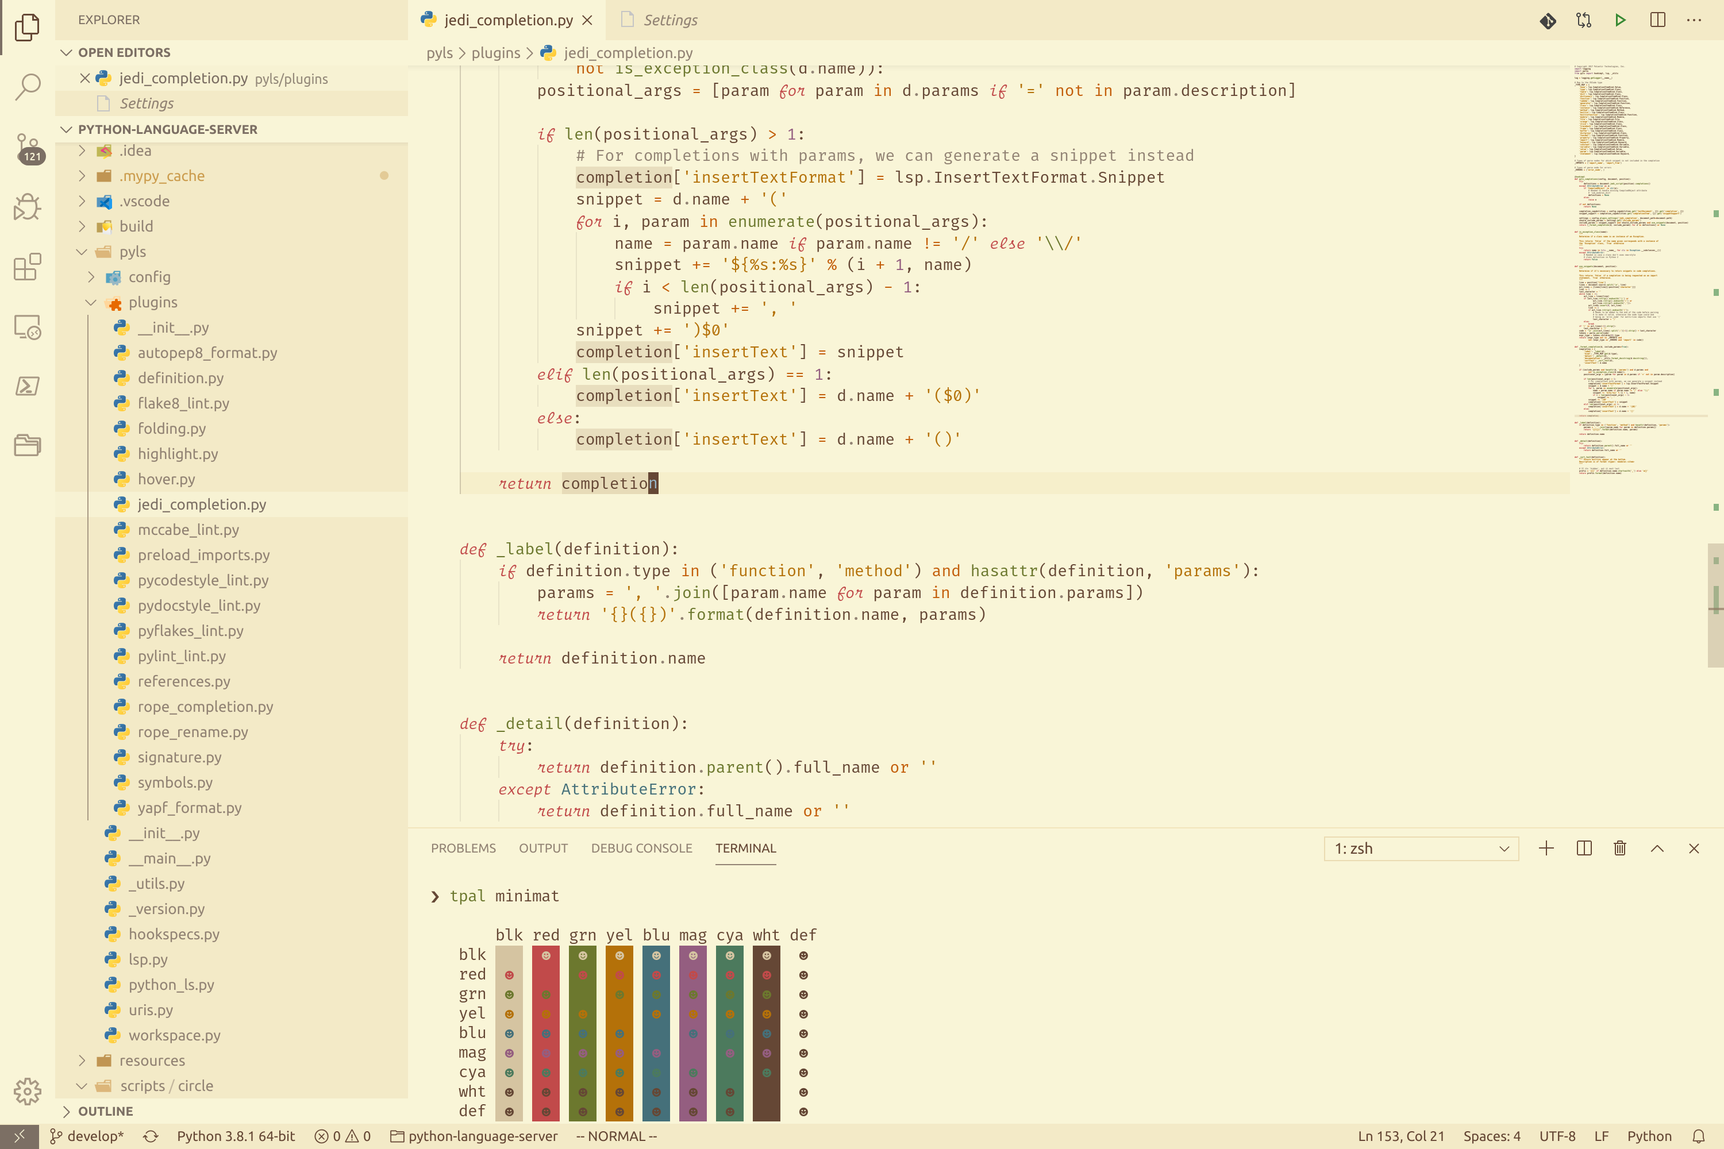Maximize the terminal panel size
The width and height of the screenshot is (1724, 1149).
(1657, 848)
